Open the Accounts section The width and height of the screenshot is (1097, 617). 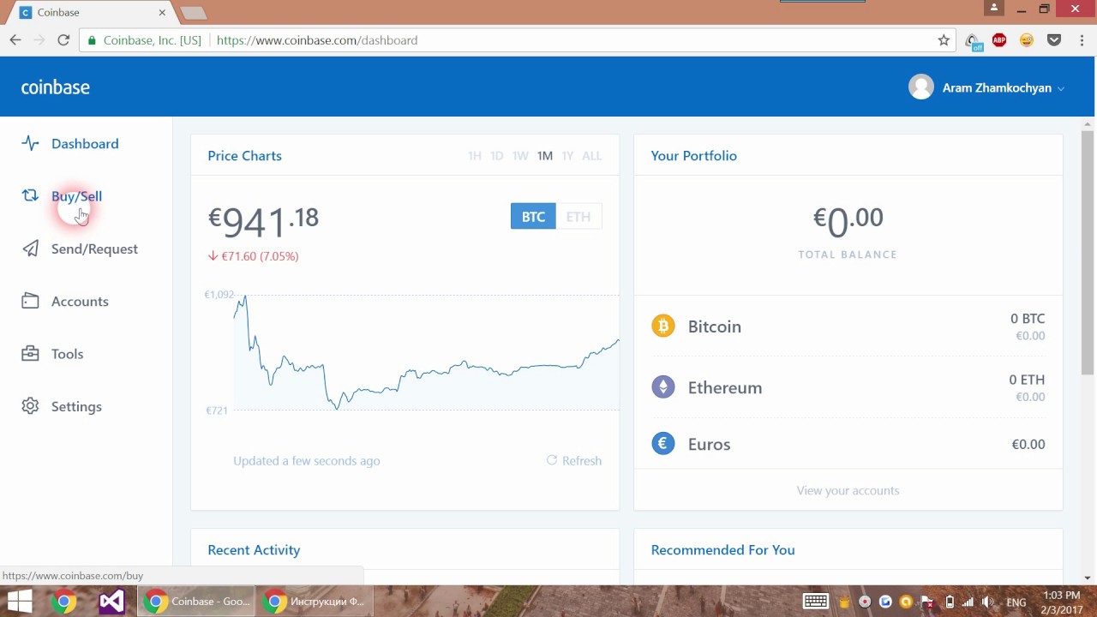[80, 302]
